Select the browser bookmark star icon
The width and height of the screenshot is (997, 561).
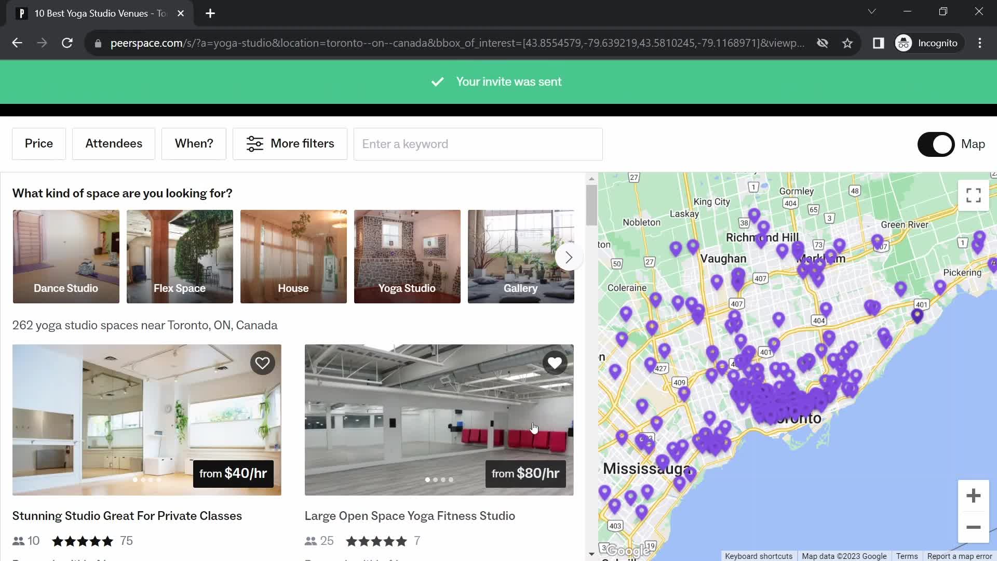tap(848, 43)
